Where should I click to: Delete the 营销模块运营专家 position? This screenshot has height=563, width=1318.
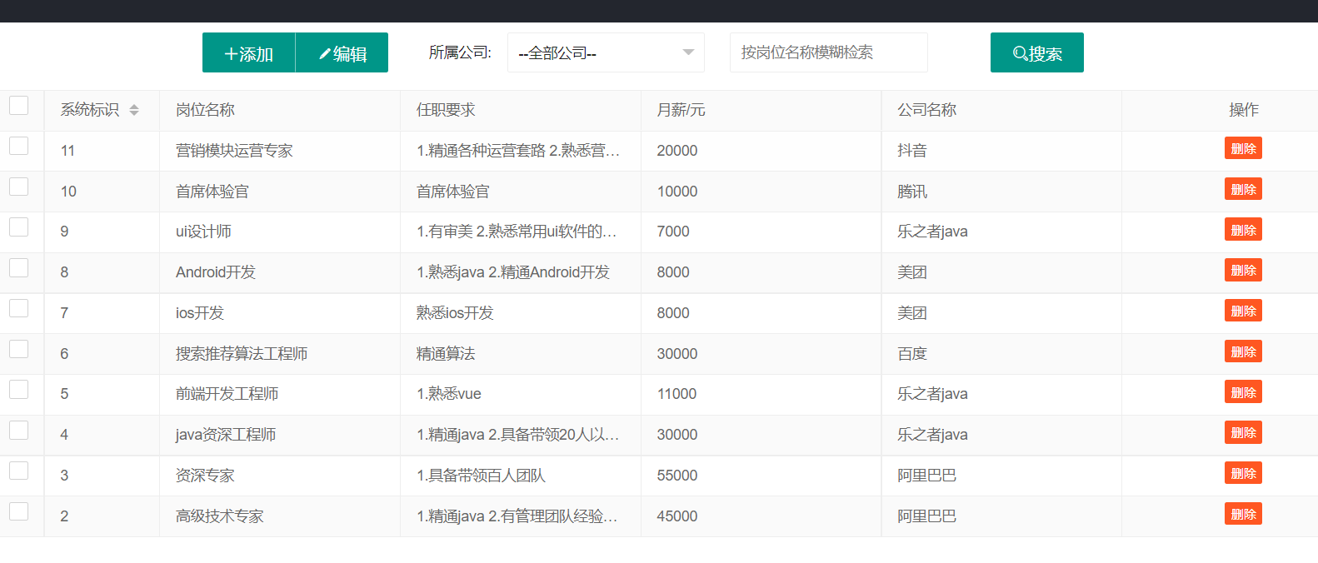[x=1242, y=148]
